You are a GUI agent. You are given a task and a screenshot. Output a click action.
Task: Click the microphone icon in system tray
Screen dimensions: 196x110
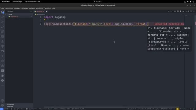tap(190, 2)
